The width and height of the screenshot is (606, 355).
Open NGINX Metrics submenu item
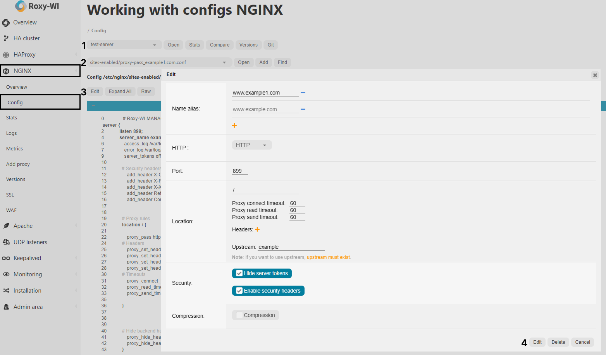click(x=15, y=149)
